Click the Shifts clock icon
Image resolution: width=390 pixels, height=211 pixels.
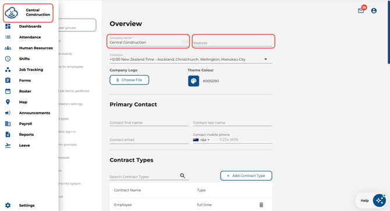(8, 59)
